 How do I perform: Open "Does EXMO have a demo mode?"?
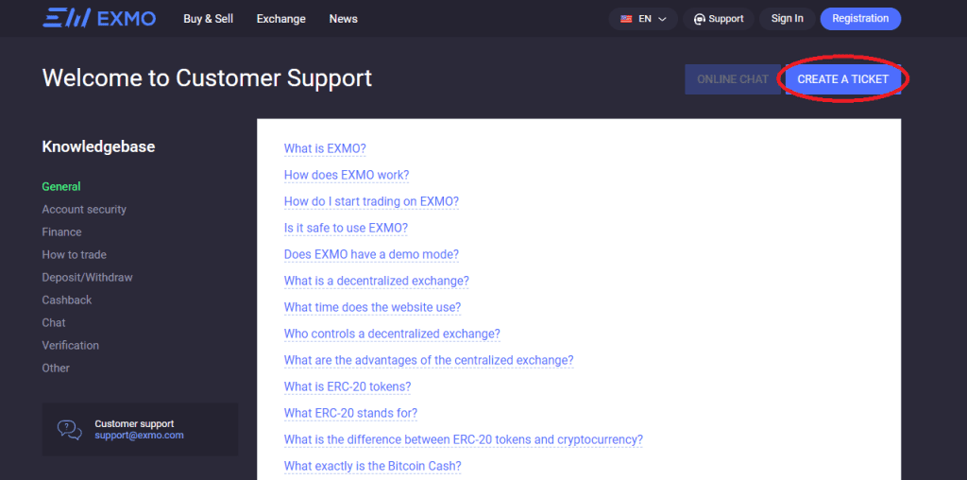coord(371,255)
